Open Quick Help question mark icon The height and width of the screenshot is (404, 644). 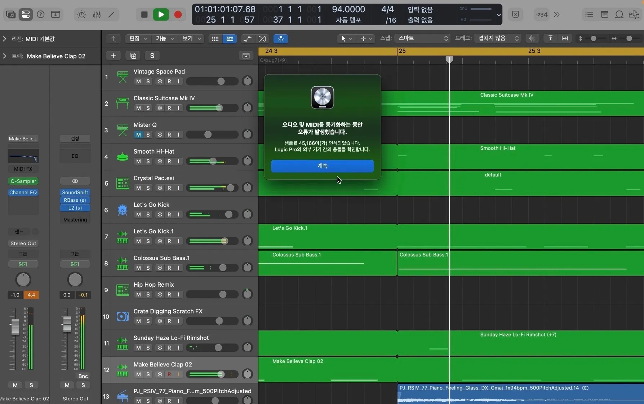point(41,14)
